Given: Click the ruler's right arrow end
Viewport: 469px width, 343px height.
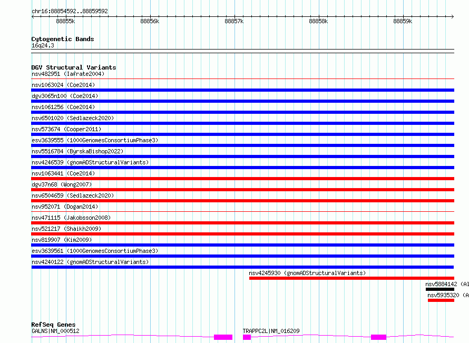Looking at the screenshot, I should 453,17.
